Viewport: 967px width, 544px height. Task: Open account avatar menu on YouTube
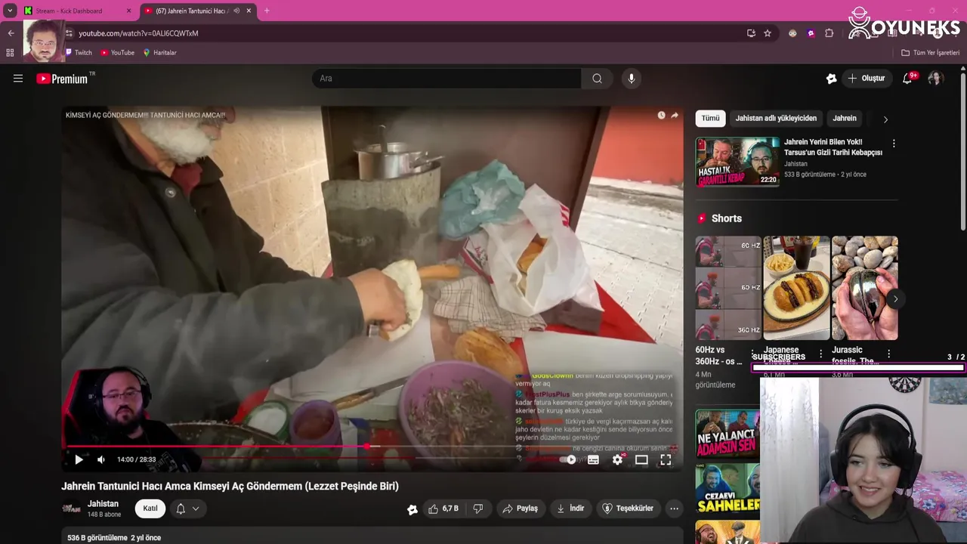[935, 79]
